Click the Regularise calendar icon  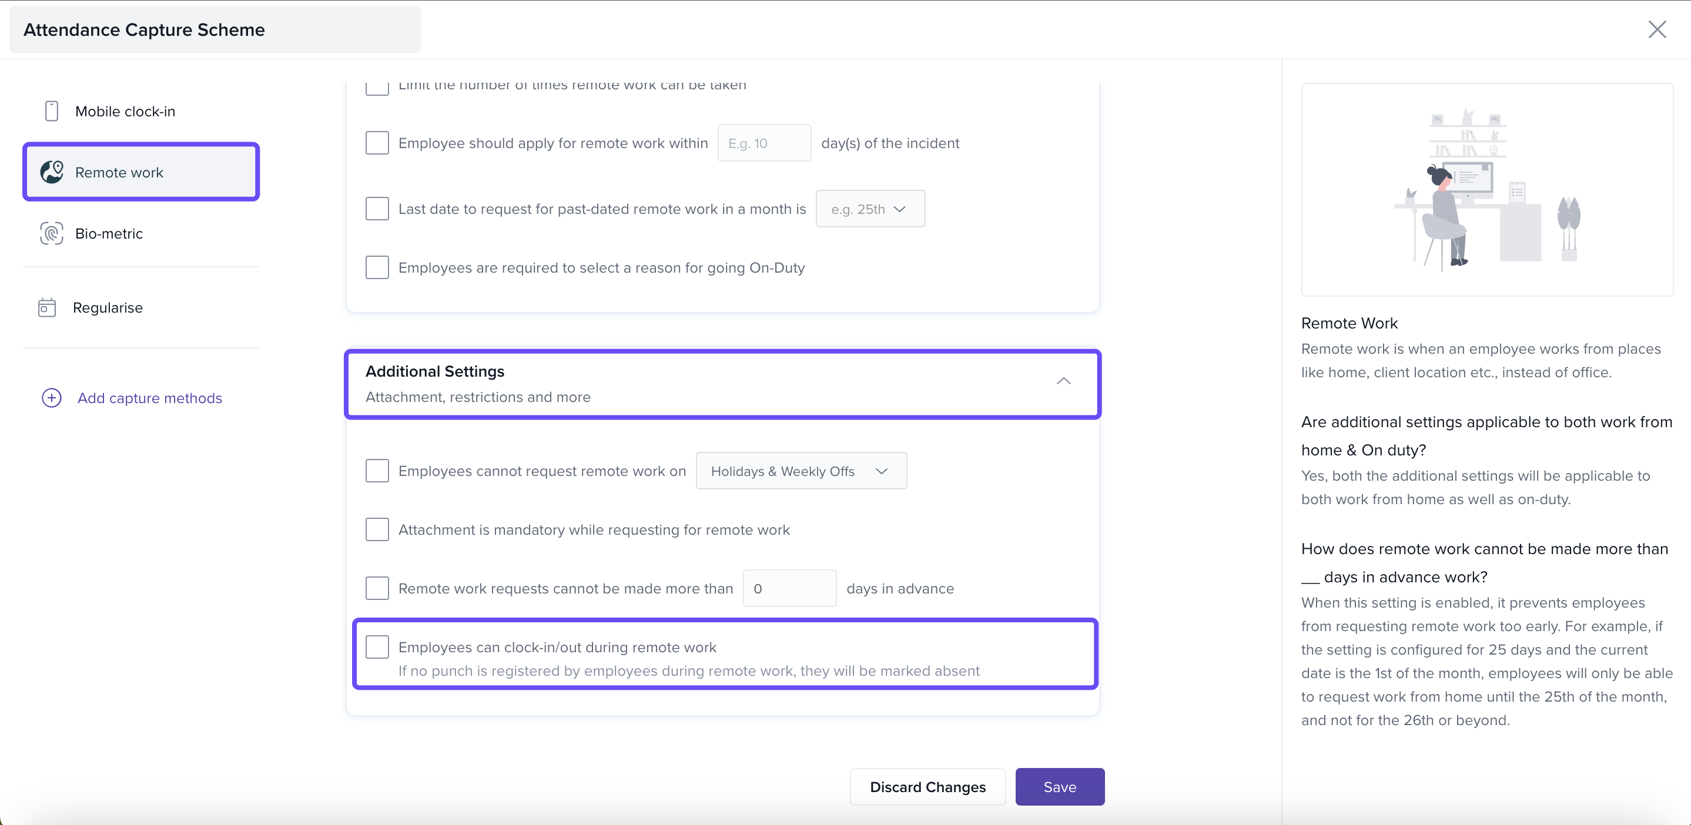click(47, 307)
